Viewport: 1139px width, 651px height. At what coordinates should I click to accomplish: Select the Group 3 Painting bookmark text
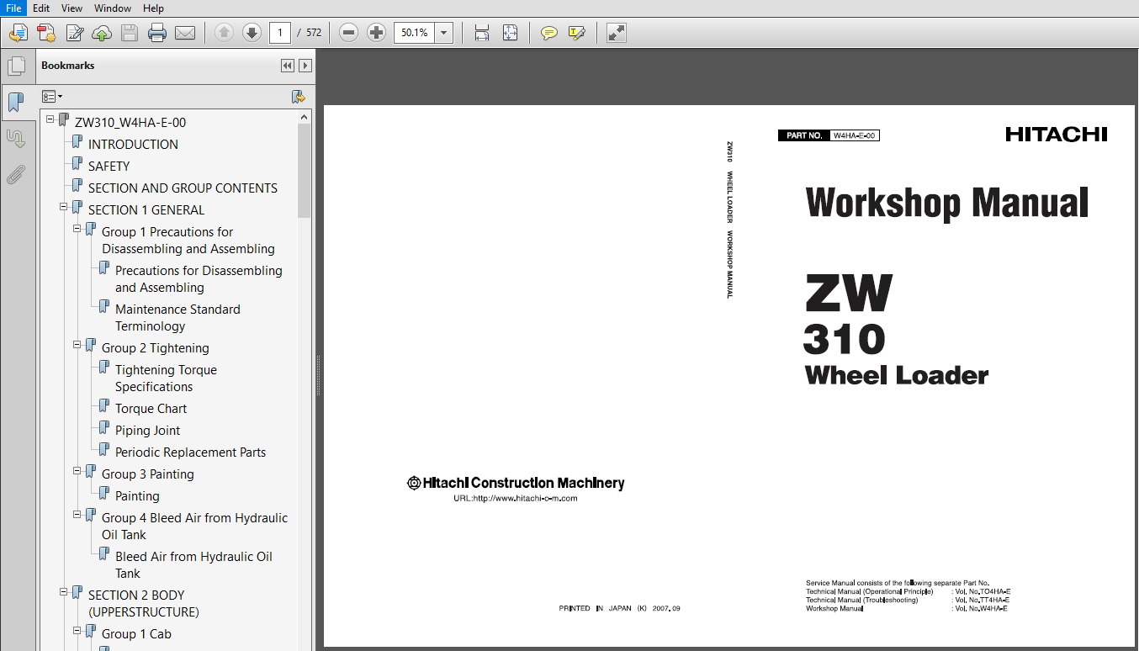coord(148,474)
